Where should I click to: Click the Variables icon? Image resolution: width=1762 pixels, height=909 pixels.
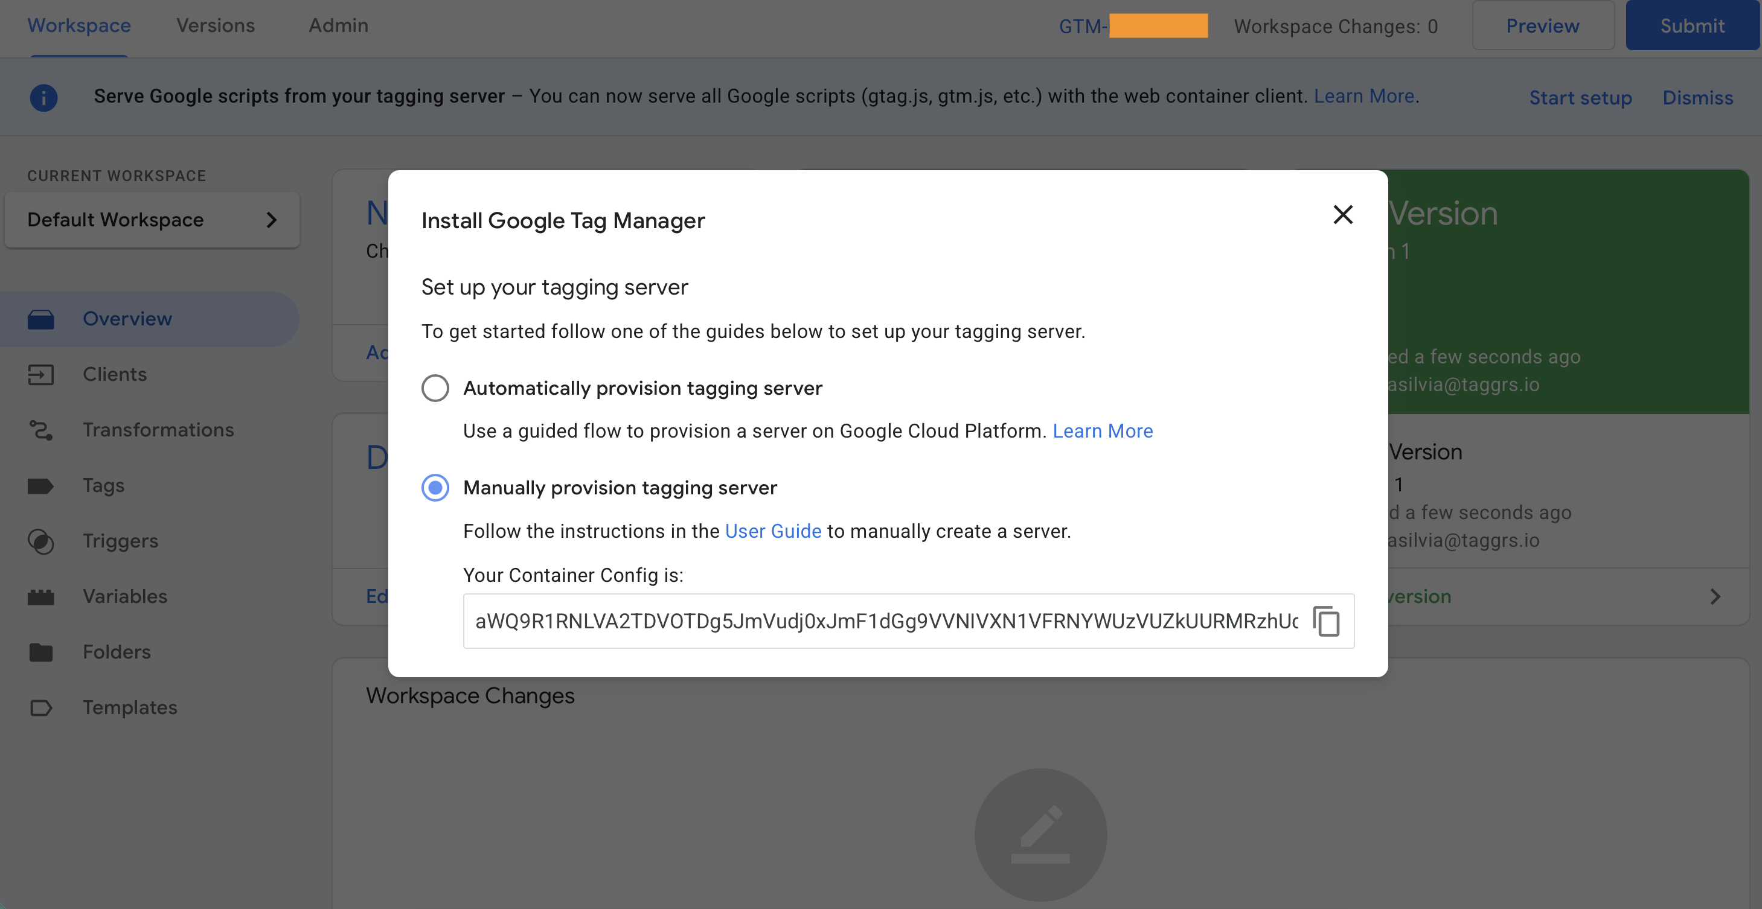tap(41, 596)
